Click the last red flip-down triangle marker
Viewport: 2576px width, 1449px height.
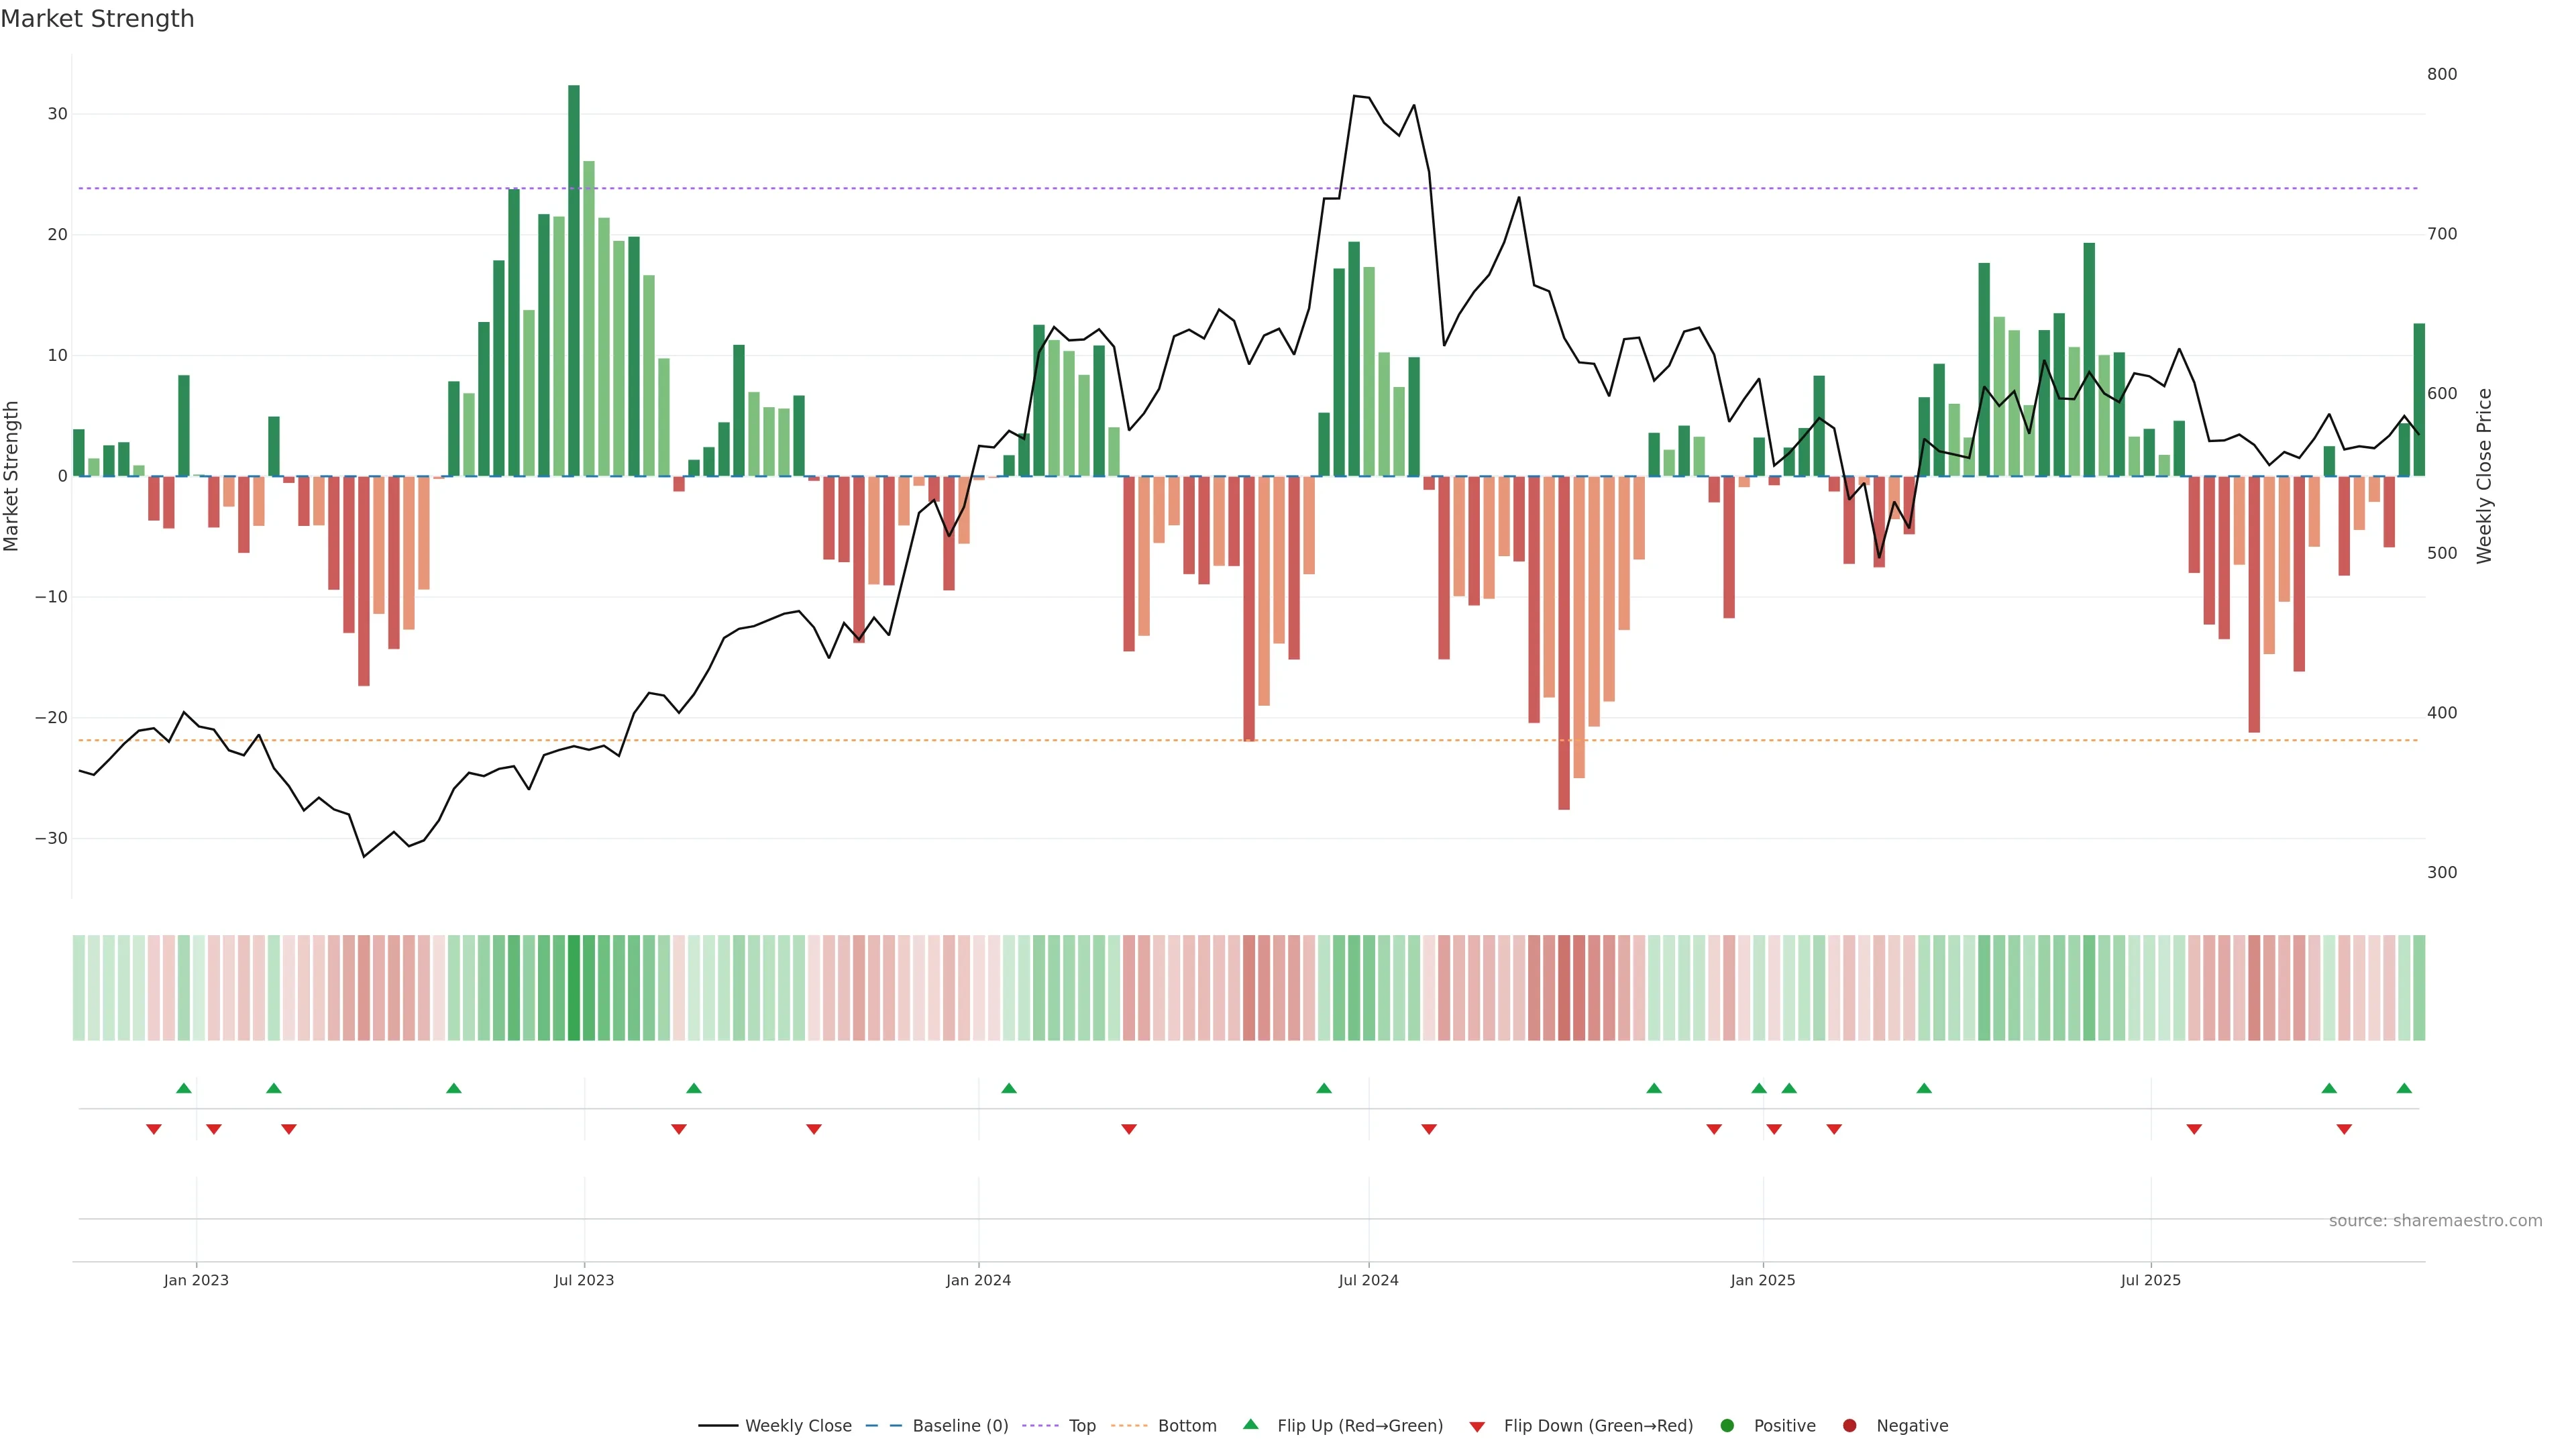click(x=2344, y=1129)
